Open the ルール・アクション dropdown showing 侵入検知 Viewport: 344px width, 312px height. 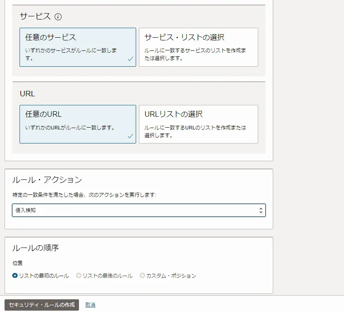(x=138, y=210)
